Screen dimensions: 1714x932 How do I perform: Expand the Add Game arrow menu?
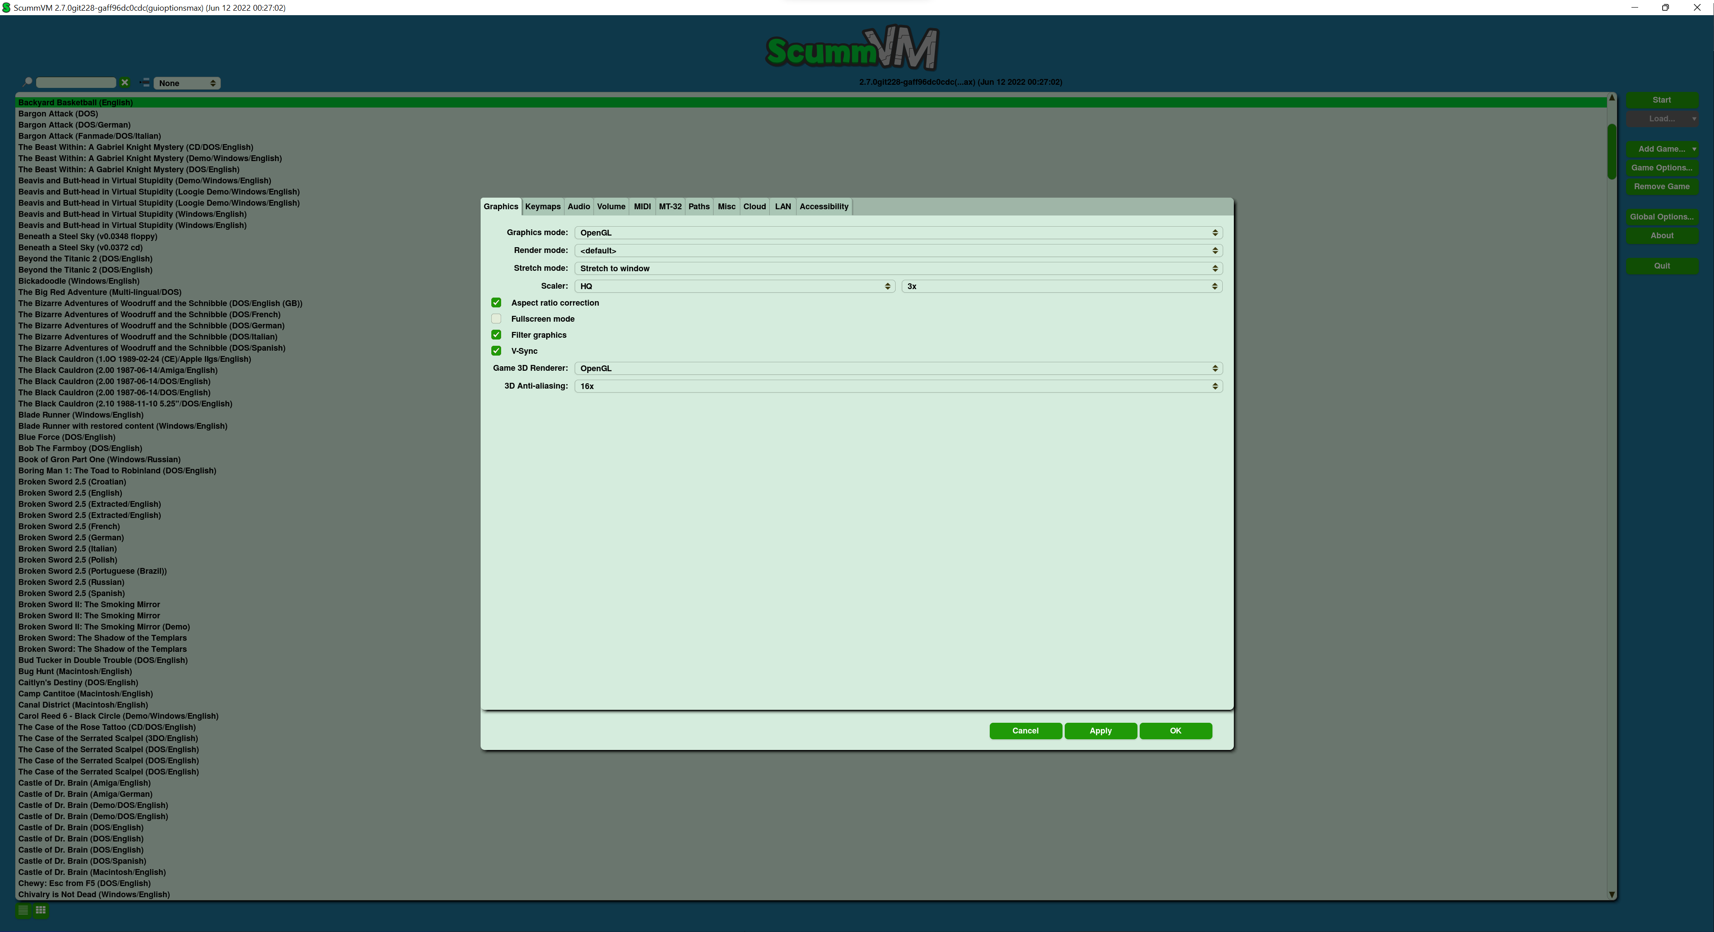1694,149
